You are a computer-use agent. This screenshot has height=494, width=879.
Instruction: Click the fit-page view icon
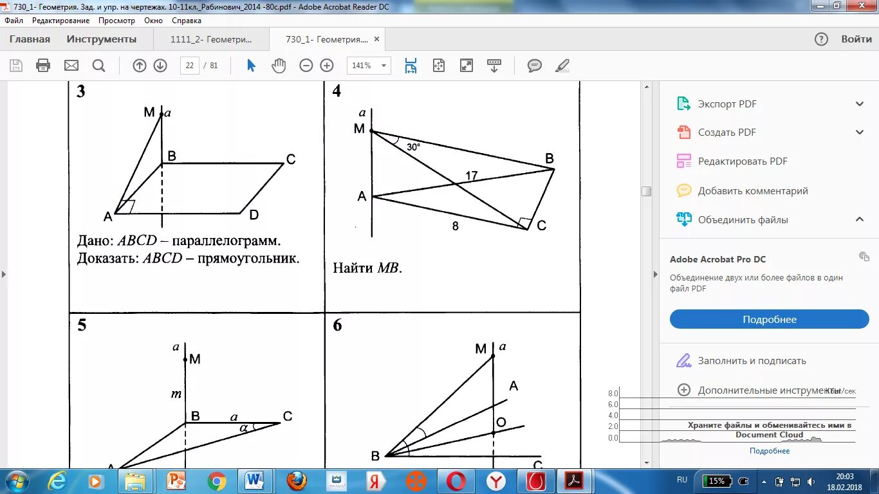click(439, 66)
